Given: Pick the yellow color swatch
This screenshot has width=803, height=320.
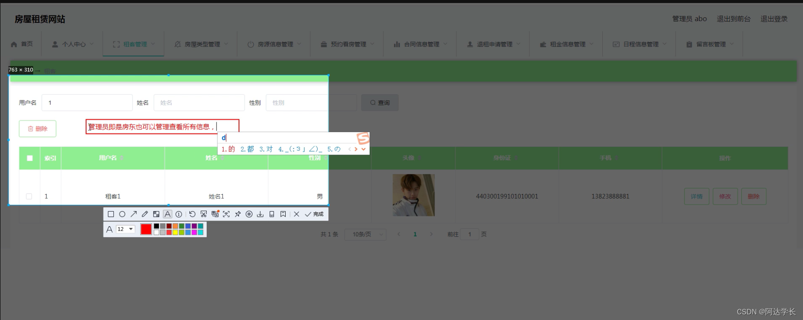Looking at the screenshot, I should (x=175, y=232).
